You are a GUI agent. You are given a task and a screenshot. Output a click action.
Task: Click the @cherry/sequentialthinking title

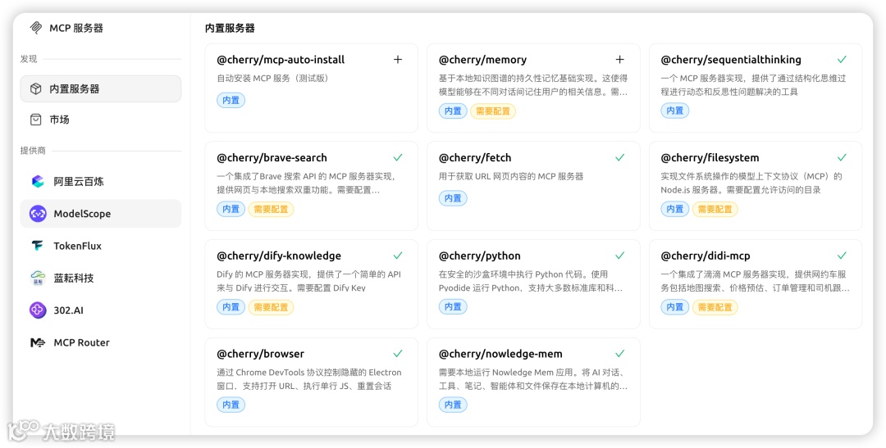click(x=731, y=60)
